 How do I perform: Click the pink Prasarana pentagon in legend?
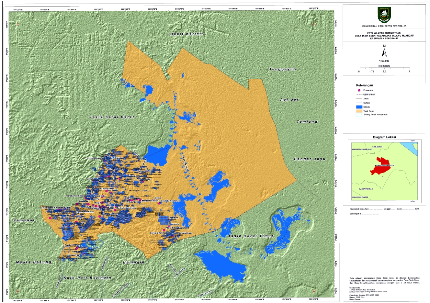tap(358, 90)
